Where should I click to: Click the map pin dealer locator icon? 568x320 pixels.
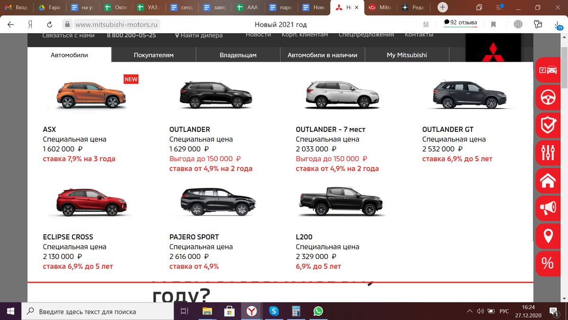(548, 236)
